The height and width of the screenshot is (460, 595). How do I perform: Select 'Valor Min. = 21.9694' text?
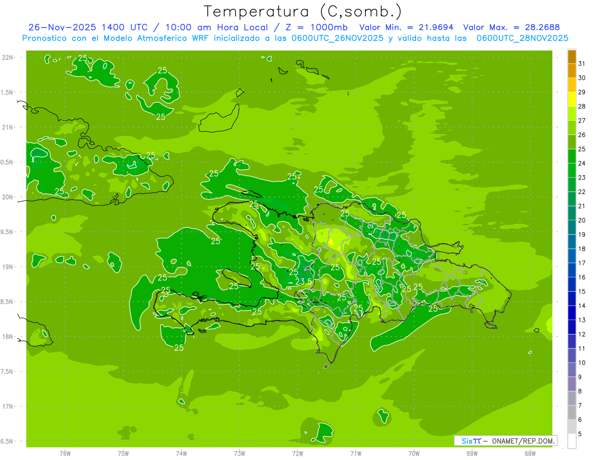[407, 27]
